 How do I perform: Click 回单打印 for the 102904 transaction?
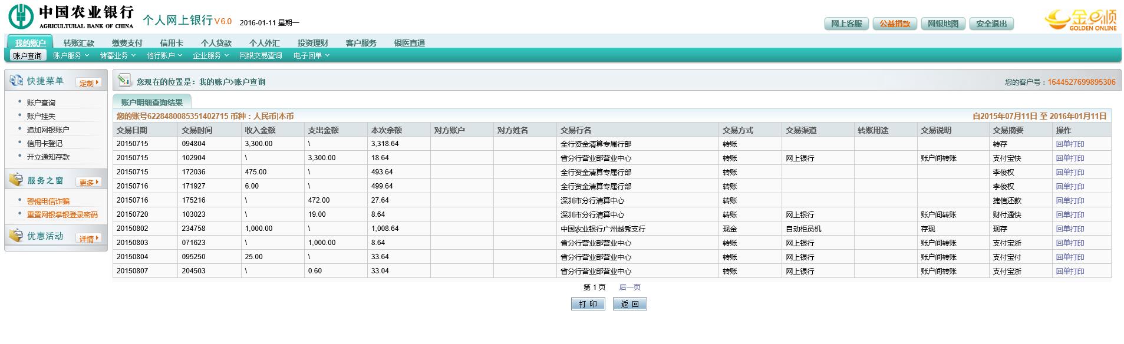coord(1070,158)
